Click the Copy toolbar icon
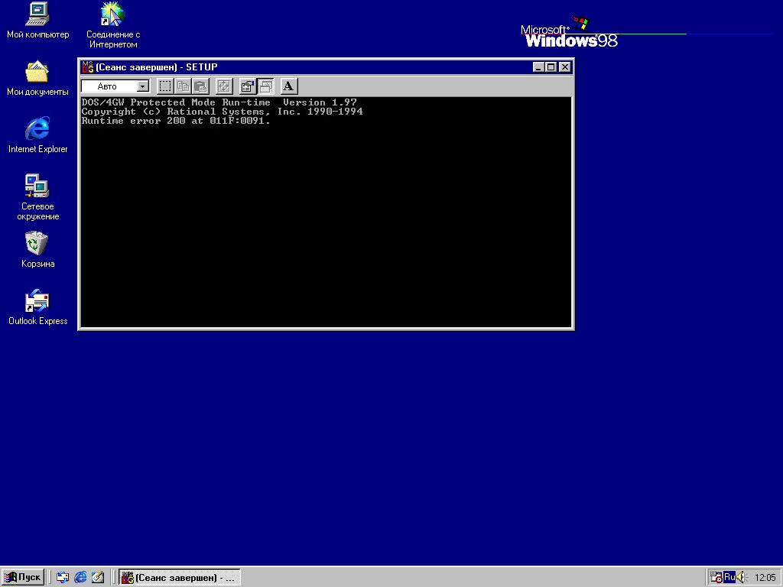783x587 pixels. pos(183,86)
